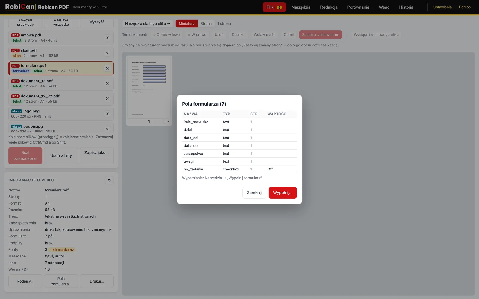Remove logo.png using its X icon

107,114
